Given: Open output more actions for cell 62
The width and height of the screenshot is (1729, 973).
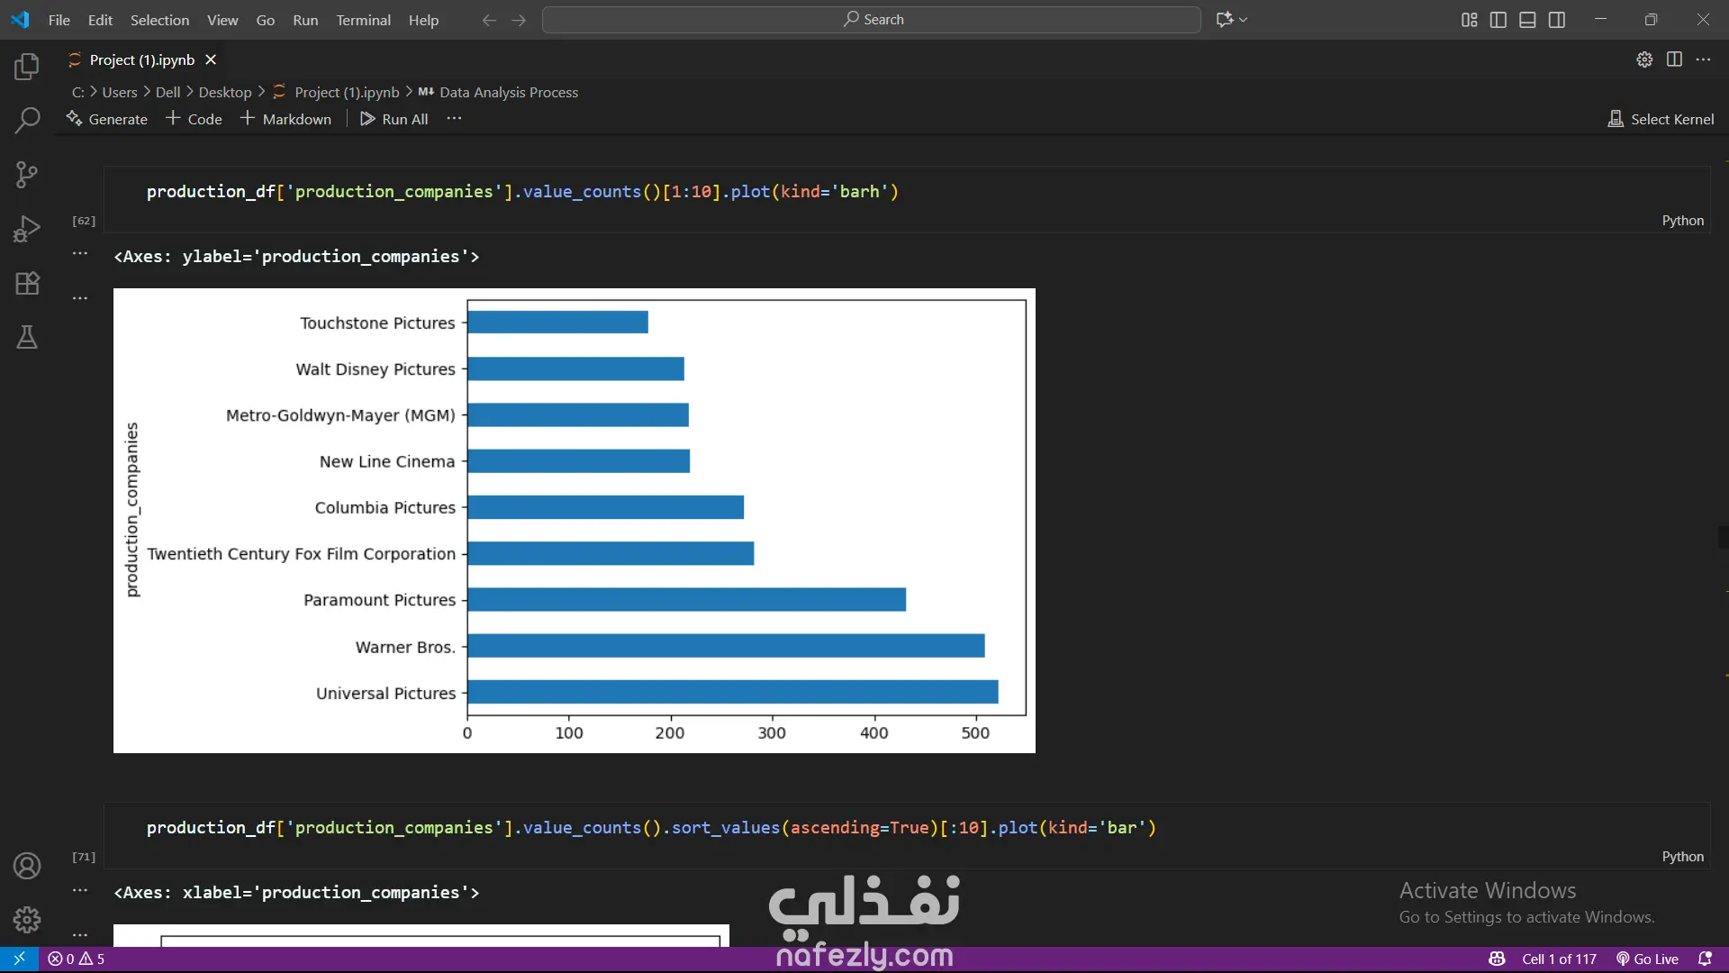Looking at the screenshot, I should tap(80, 254).
